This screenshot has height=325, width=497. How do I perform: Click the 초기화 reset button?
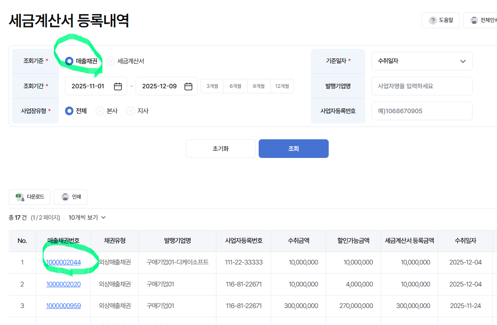[221, 149]
